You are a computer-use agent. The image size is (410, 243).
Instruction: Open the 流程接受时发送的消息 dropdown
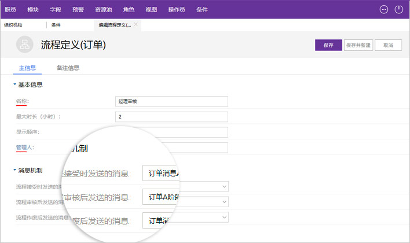coord(224,187)
